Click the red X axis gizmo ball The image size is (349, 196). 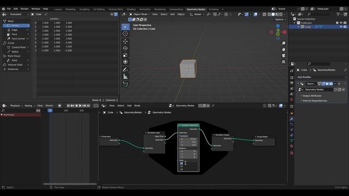pos(285,32)
